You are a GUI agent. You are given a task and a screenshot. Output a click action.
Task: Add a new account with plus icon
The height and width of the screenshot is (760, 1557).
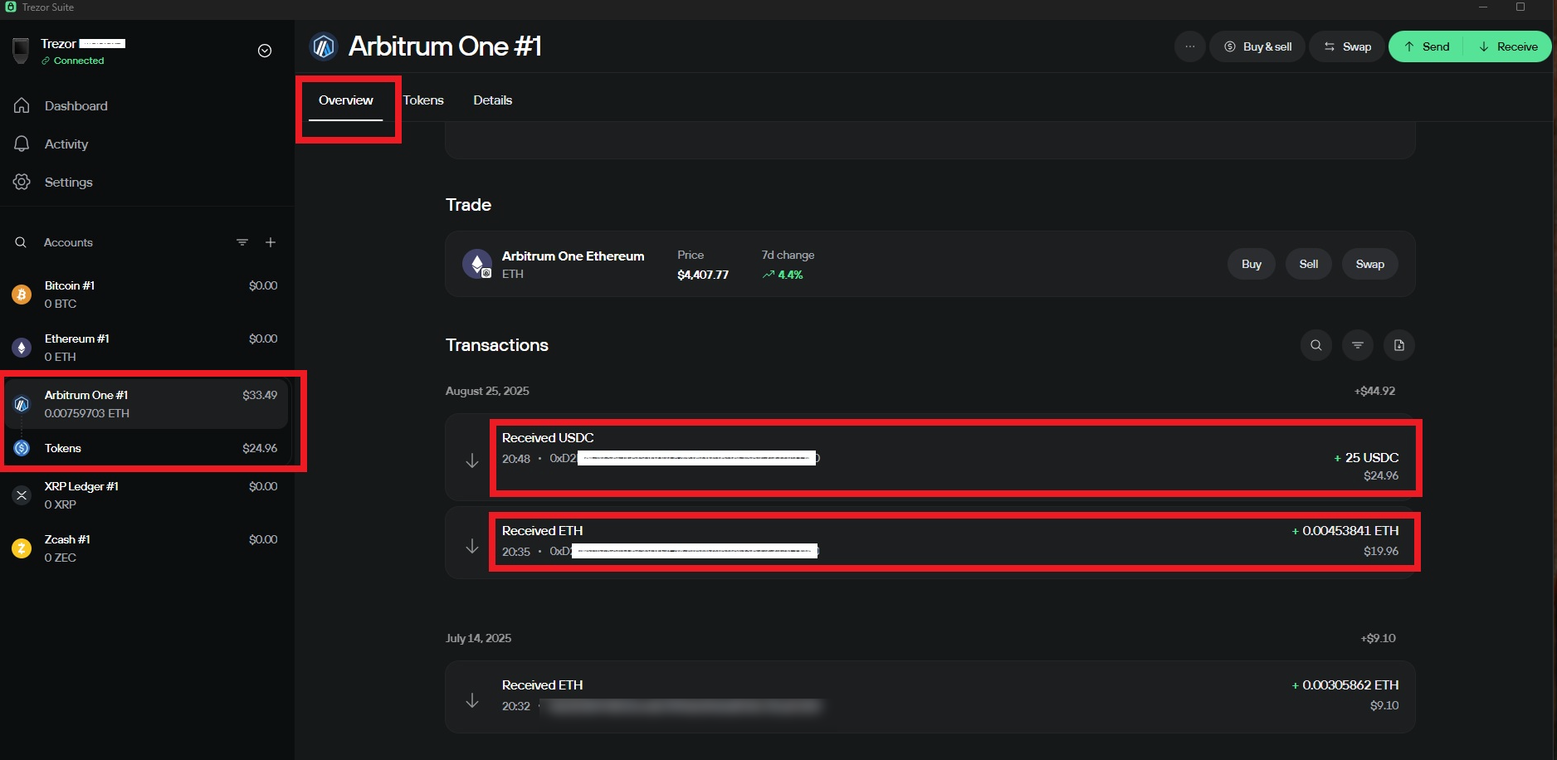[x=271, y=242]
